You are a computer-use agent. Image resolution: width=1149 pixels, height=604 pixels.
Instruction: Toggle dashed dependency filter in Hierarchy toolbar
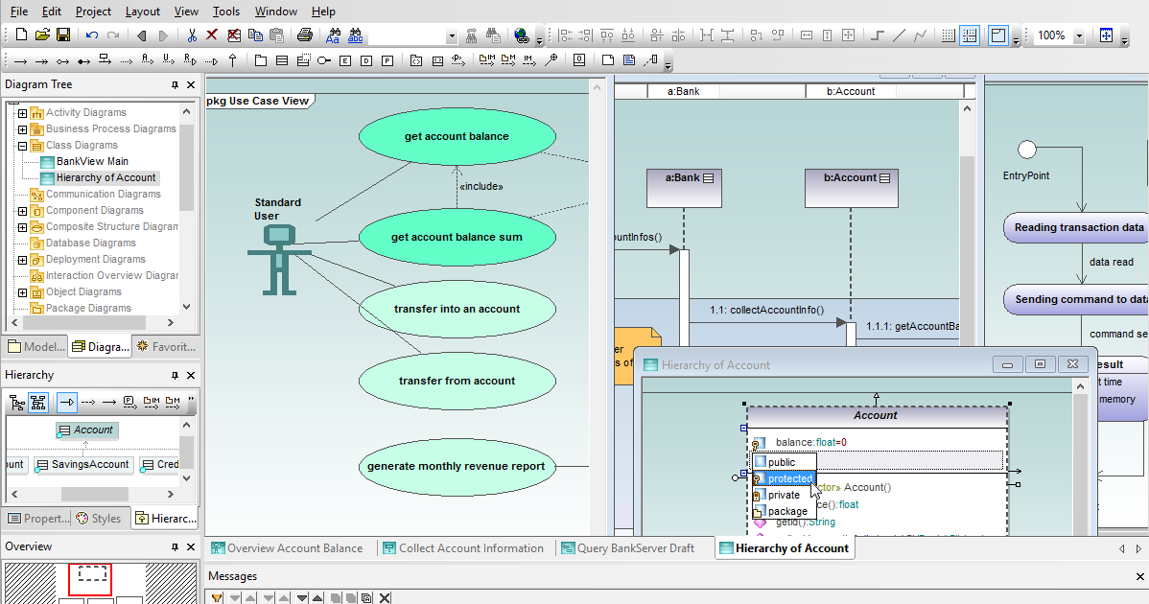click(x=88, y=402)
